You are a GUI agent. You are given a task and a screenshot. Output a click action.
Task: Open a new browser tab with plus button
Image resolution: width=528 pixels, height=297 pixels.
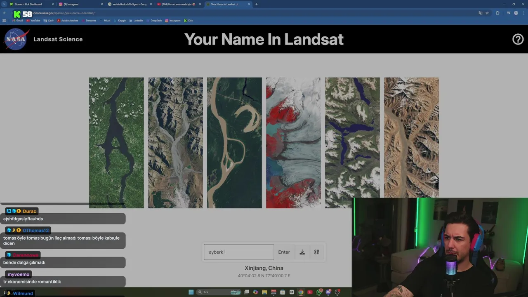(257, 4)
